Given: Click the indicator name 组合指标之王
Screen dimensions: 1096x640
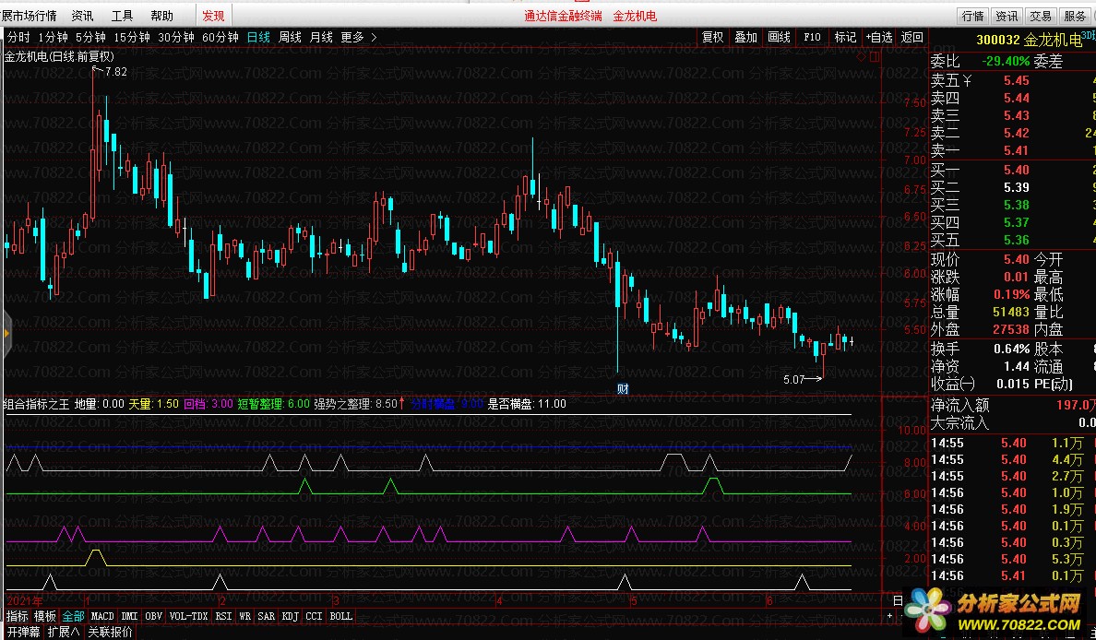Looking at the screenshot, I should [36, 403].
